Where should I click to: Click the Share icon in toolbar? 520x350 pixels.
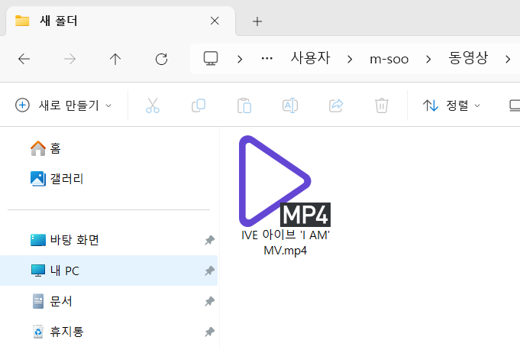[336, 105]
